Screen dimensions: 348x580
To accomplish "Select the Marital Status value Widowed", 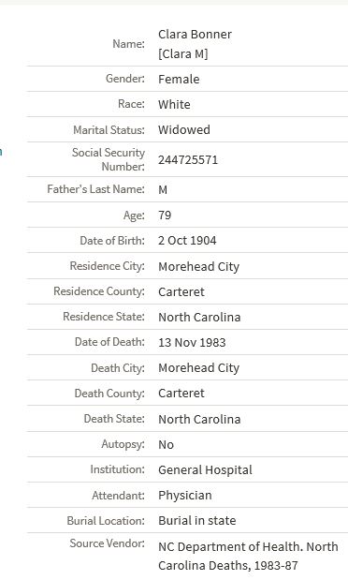I will (x=184, y=130).
